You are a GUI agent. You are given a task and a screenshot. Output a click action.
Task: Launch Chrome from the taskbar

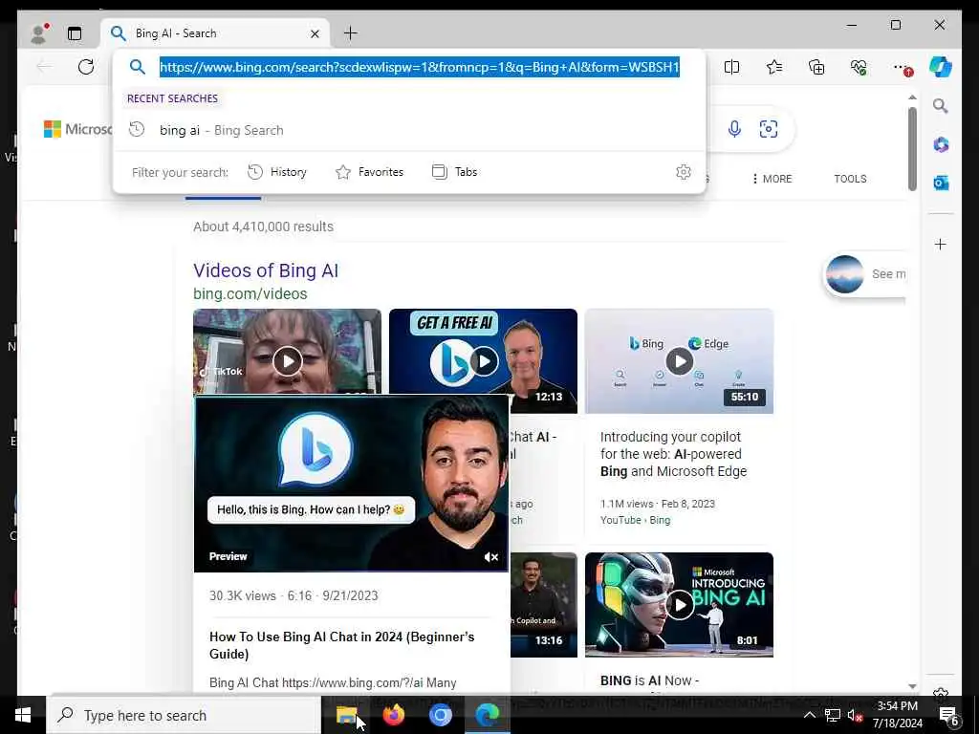(x=440, y=715)
